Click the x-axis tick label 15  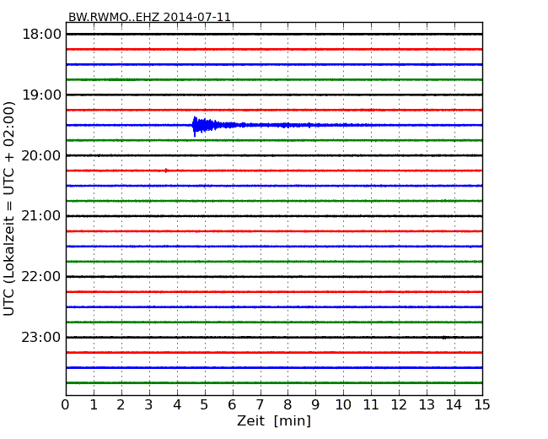(x=482, y=405)
